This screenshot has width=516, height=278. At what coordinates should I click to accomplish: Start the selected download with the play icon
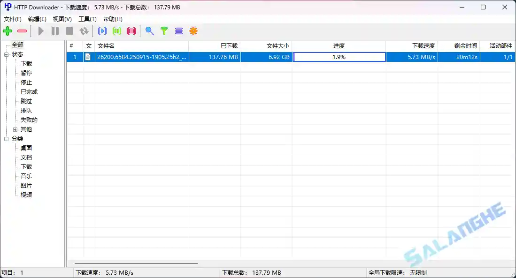point(41,30)
